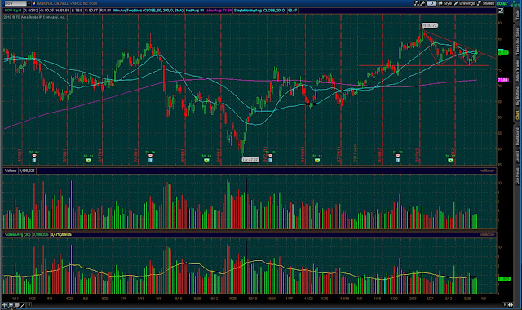
Task: Open the symbol selector dropdown arrow
Action: pyautogui.click(x=29, y=3)
